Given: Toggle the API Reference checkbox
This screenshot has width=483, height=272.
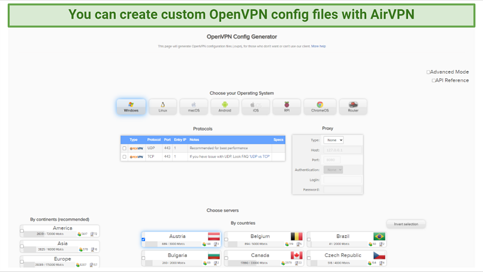Looking at the screenshot, I should click(434, 80).
